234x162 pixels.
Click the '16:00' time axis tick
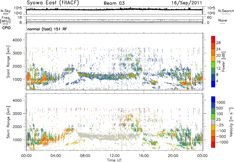pos(144,156)
